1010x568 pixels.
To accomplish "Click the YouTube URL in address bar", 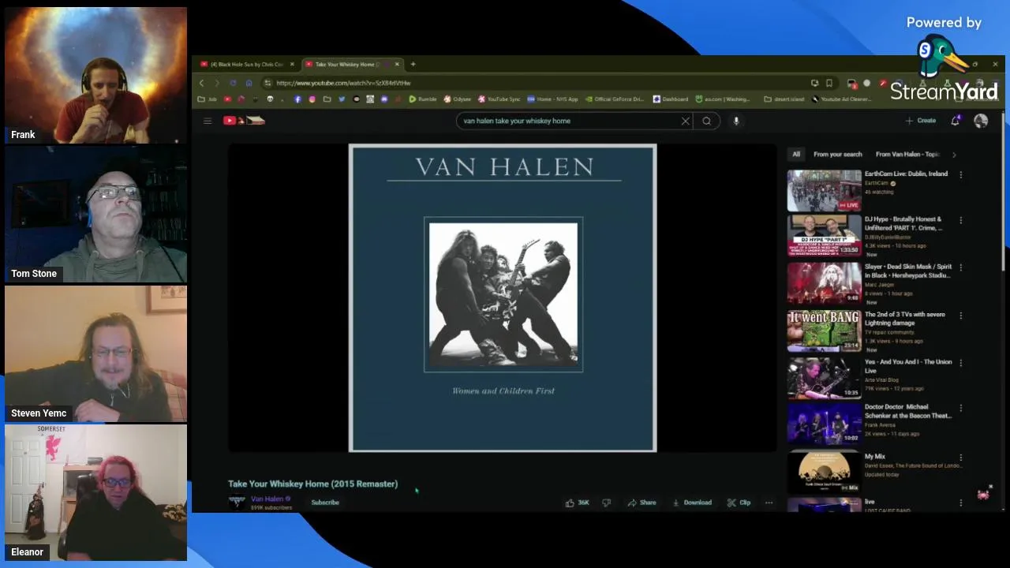I will (x=343, y=83).
